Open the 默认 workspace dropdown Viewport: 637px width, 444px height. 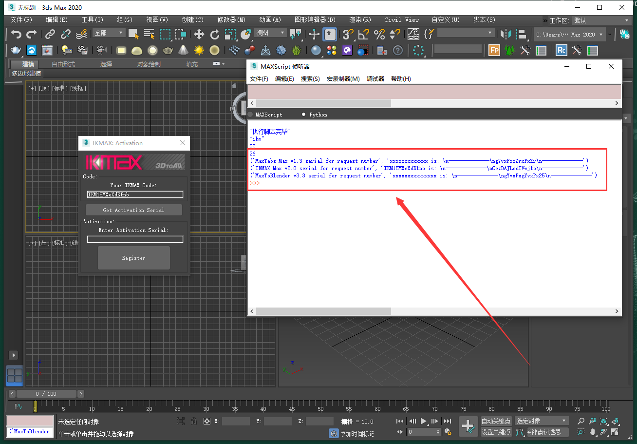[x=601, y=20]
